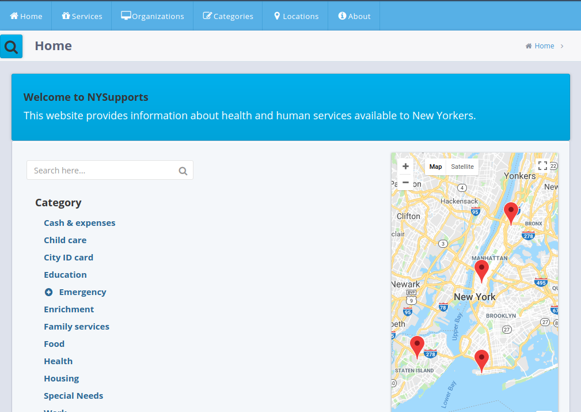Click the red map marker in Manhattan

pyautogui.click(x=481, y=271)
